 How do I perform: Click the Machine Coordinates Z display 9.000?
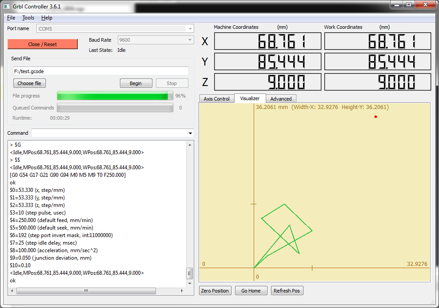click(x=267, y=82)
